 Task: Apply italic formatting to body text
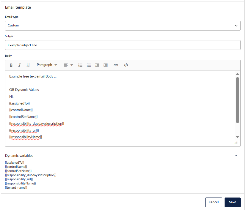point(20,65)
